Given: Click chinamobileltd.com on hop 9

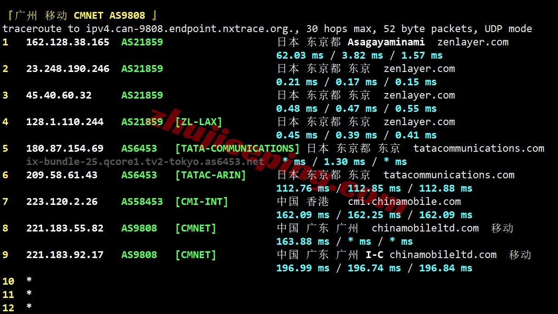Looking at the screenshot, I should click(443, 255).
